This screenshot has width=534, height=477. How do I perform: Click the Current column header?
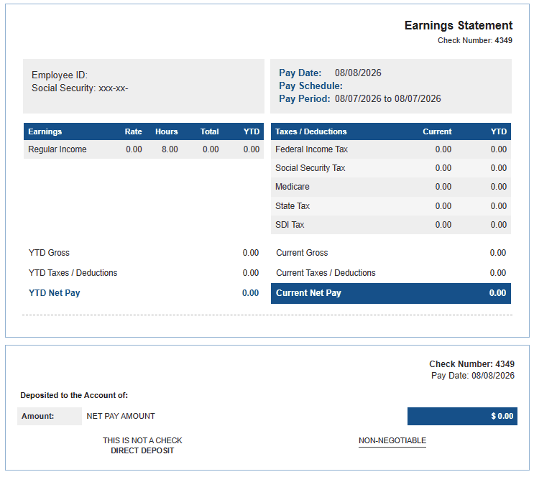(437, 131)
